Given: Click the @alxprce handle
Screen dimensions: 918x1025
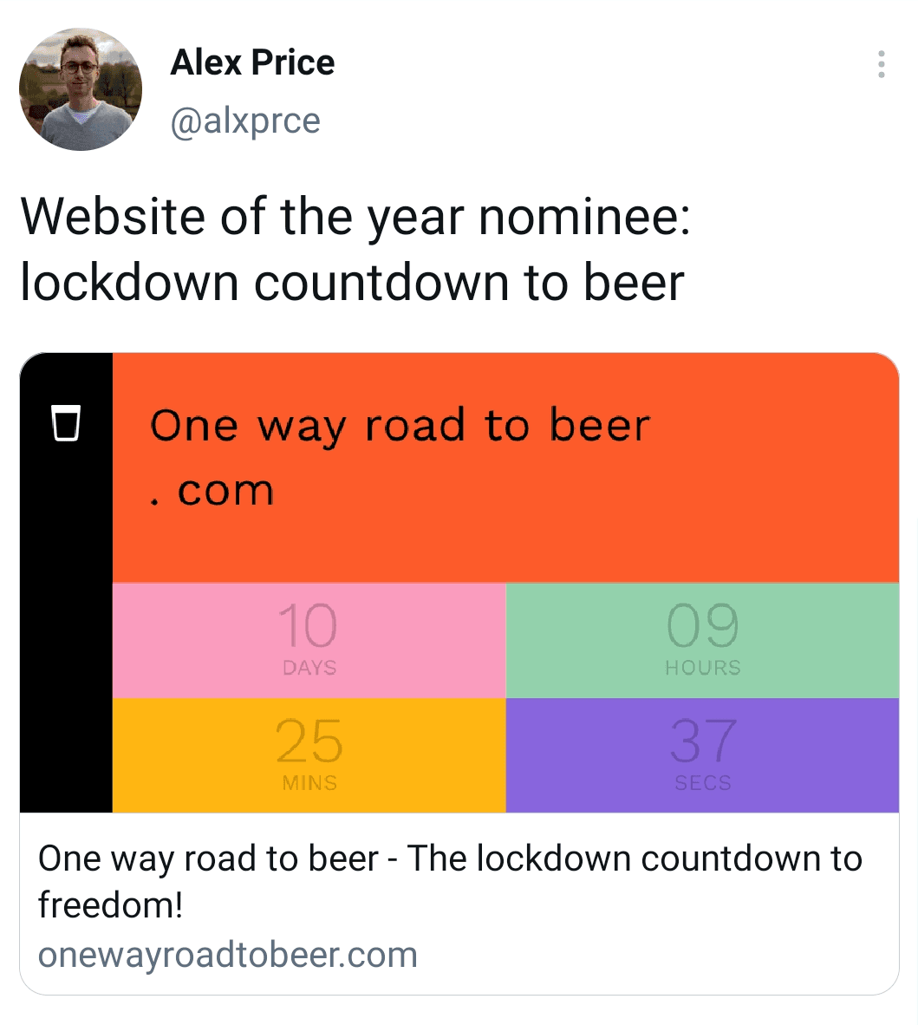Looking at the screenshot, I should point(245,121).
